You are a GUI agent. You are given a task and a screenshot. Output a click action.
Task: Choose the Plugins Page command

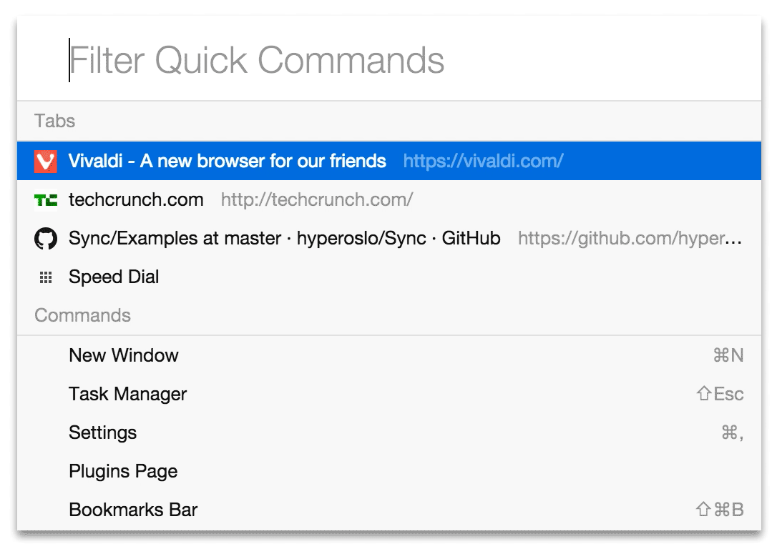point(123,471)
